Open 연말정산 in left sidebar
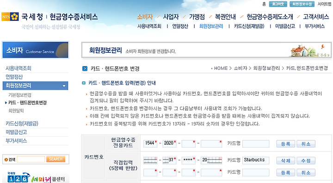 tap(14, 77)
